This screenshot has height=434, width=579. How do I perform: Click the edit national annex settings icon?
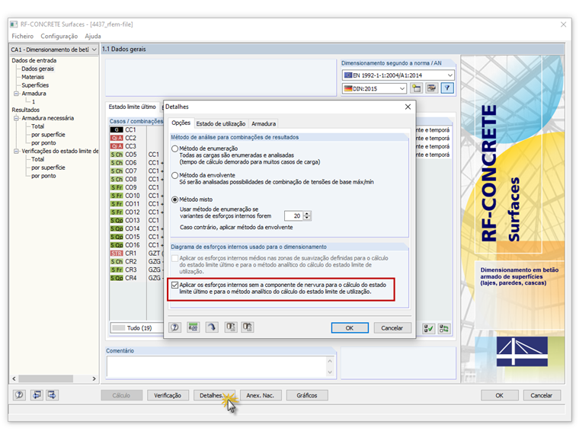(432, 88)
